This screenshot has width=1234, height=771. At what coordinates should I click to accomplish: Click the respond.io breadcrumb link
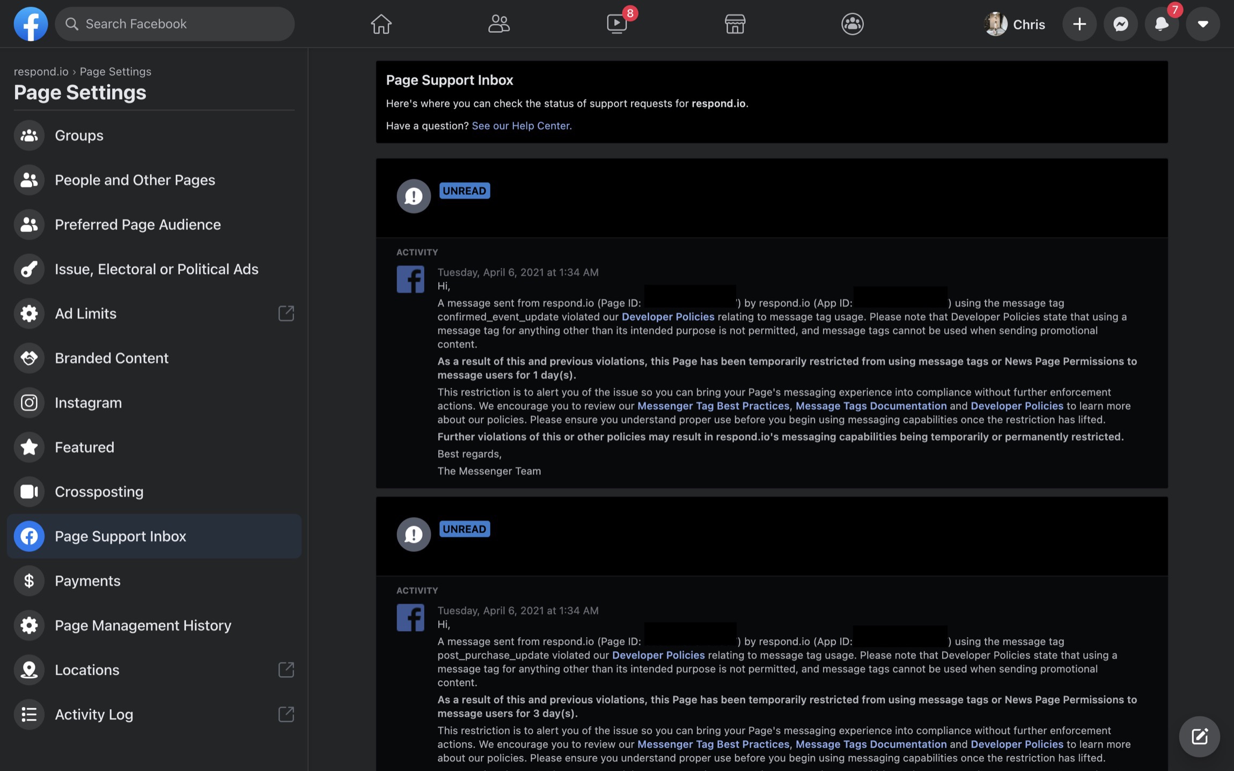pos(41,71)
